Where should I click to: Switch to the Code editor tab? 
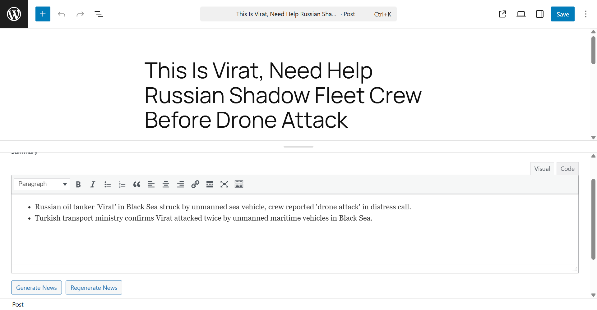coord(567,169)
